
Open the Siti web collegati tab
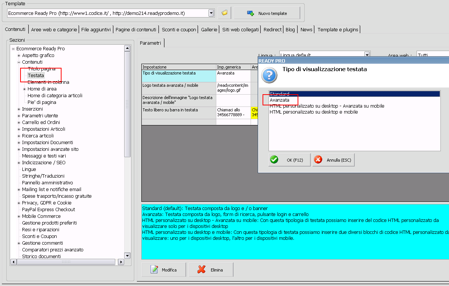click(240, 29)
